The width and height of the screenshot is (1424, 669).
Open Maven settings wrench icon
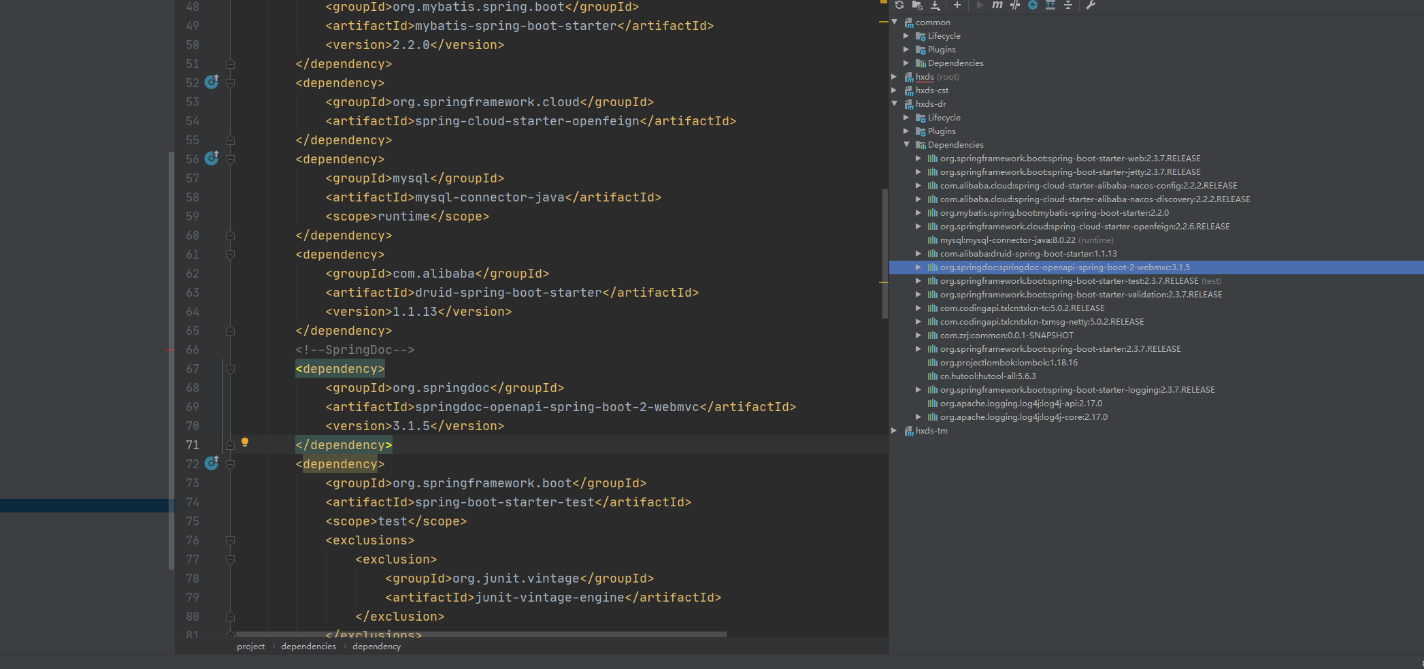(x=1091, y=5)
